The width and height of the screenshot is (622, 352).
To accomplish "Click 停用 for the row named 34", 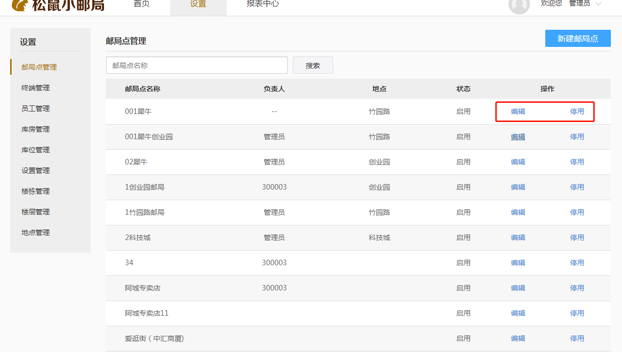I will tap(577, 263).
